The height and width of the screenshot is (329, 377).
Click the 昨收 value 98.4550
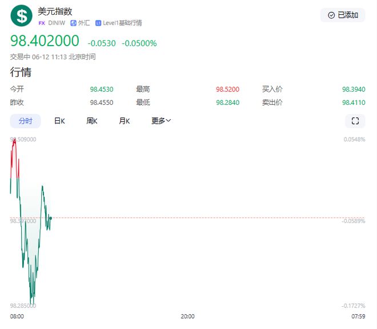click(102, 103)
